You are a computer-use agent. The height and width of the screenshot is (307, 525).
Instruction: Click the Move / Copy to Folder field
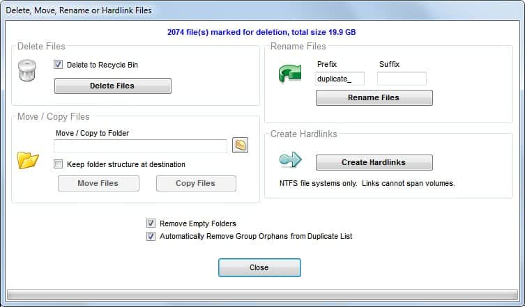[x=140, y=146]
